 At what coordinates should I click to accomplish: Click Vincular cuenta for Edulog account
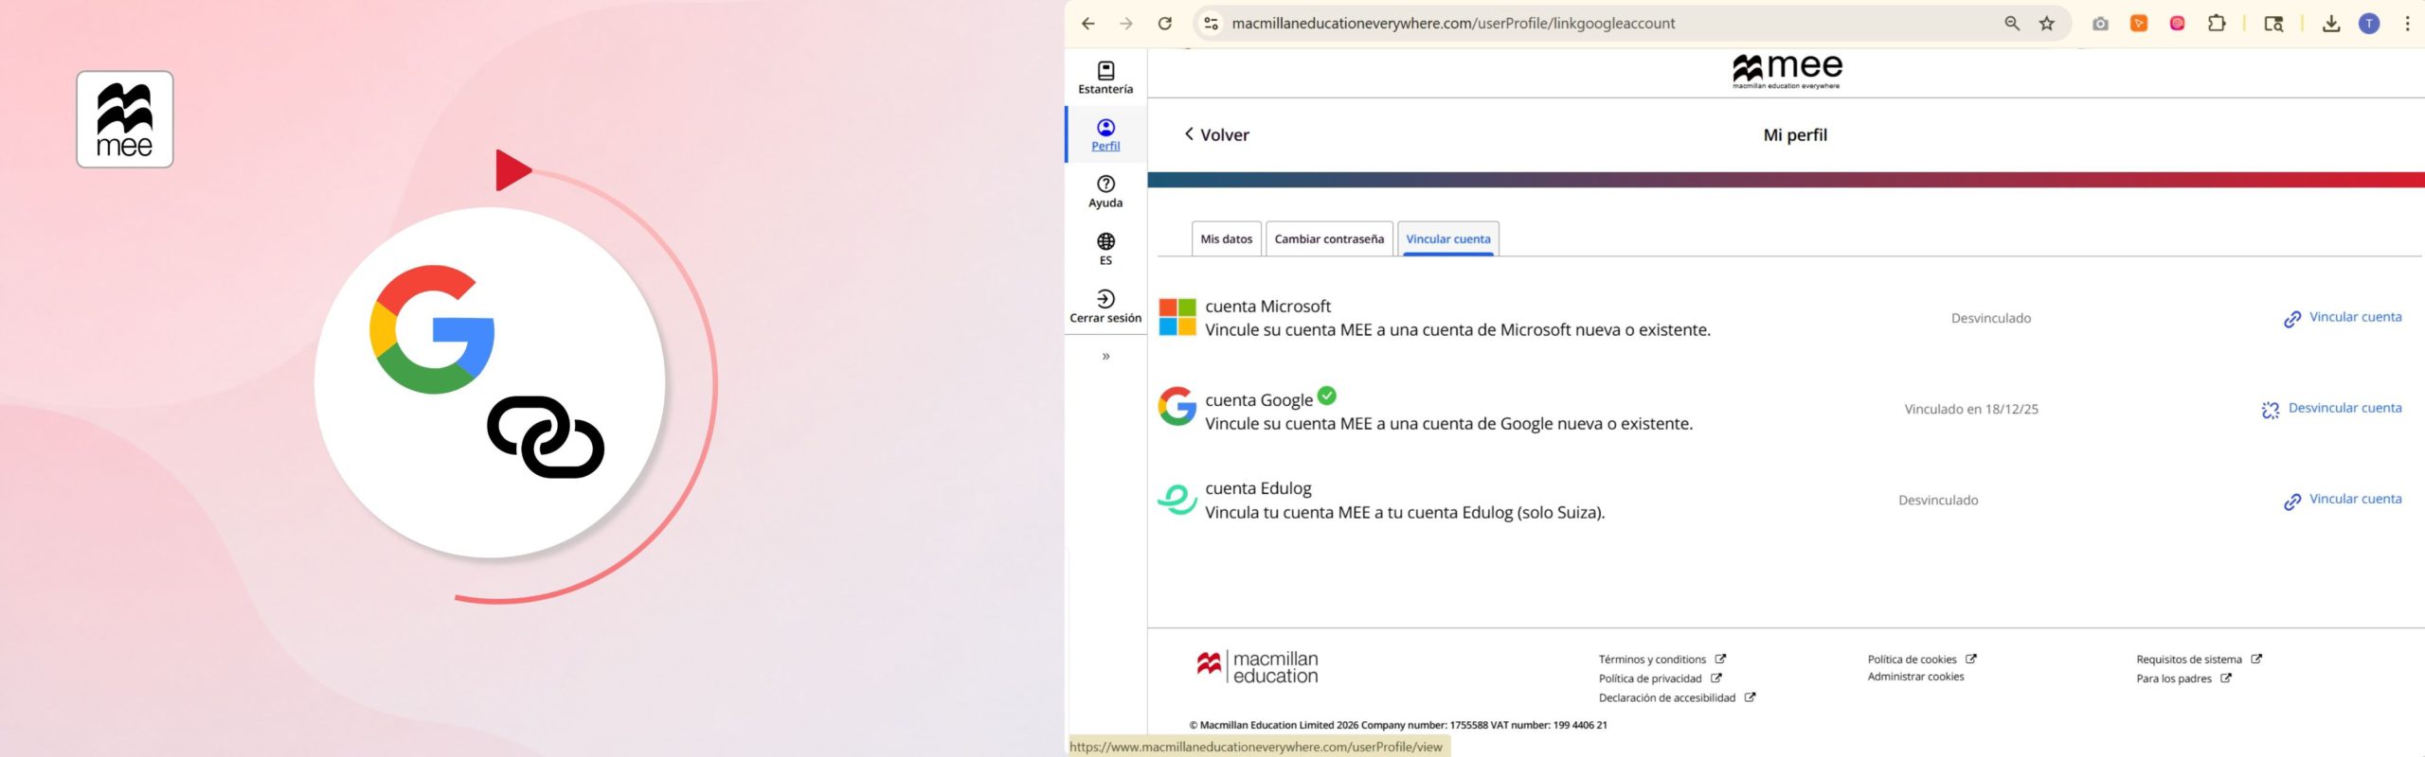coord(2343,500)
